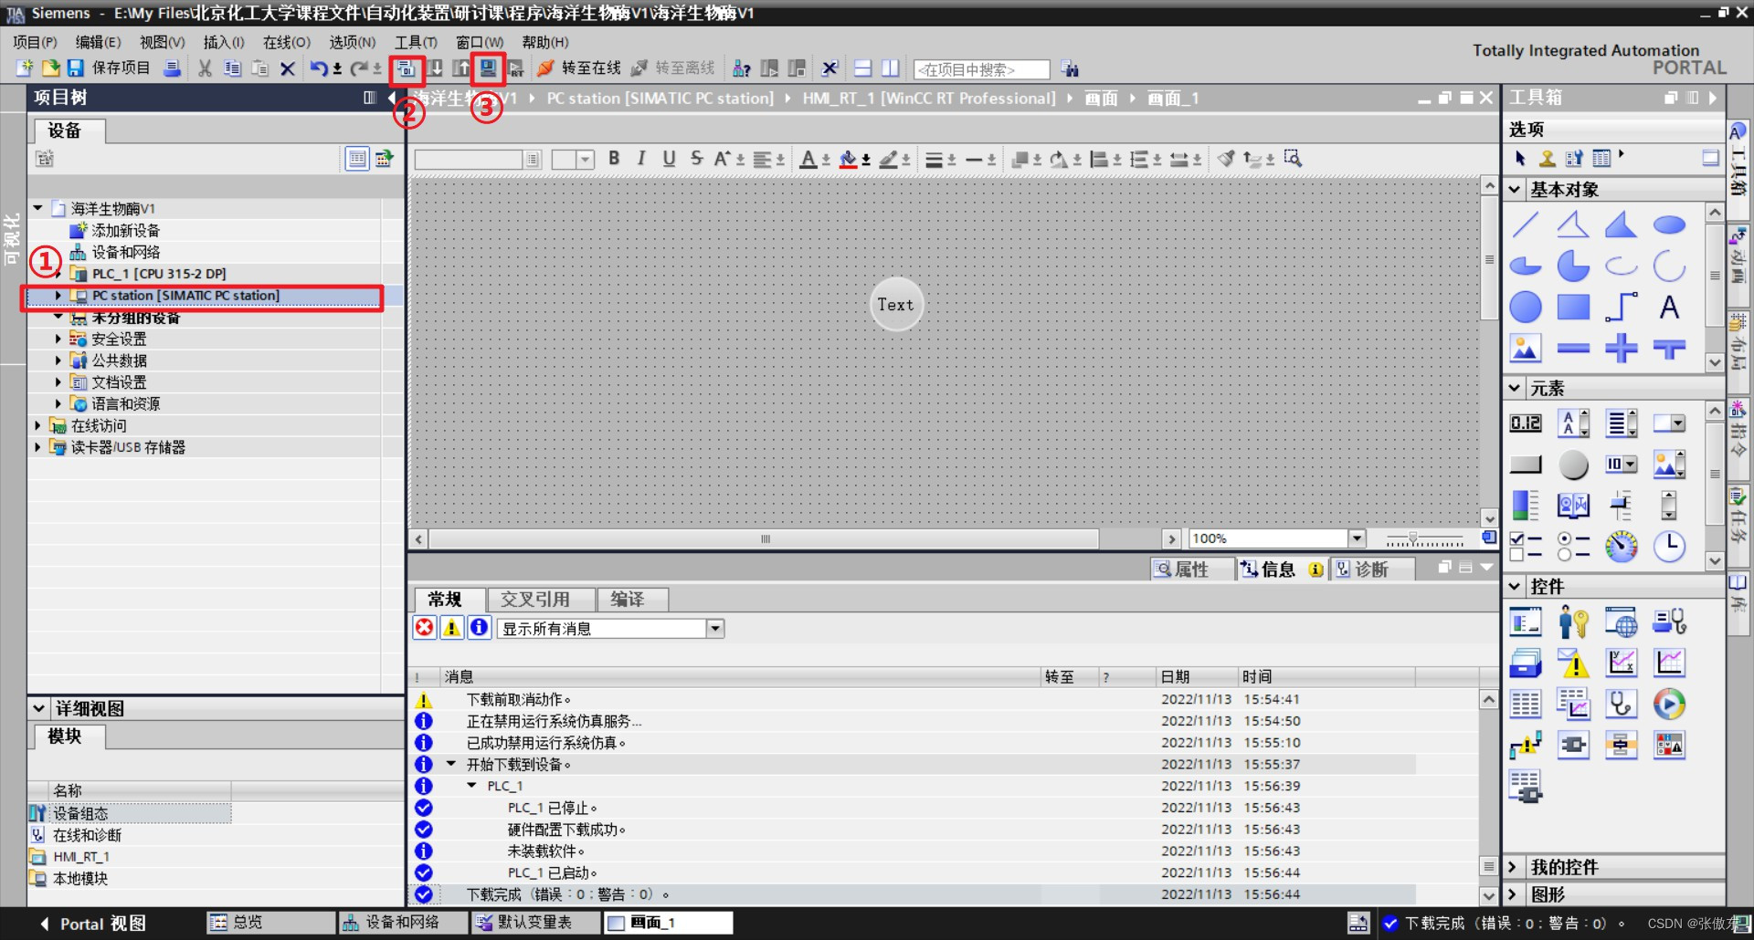Open 设备和网络 in bottom taskbar
1754x940 pixels.
pyautogui.click(x=402, y=923)
